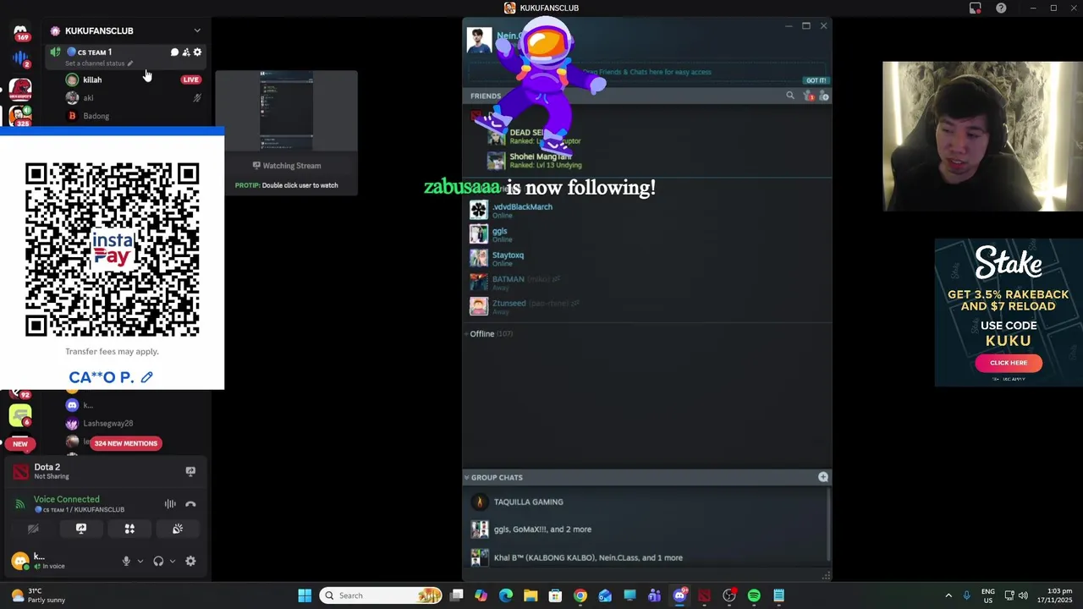The image size is (1083, 609).
Task: Toggle microphone mute in Discord
Action: click(126, 561)
